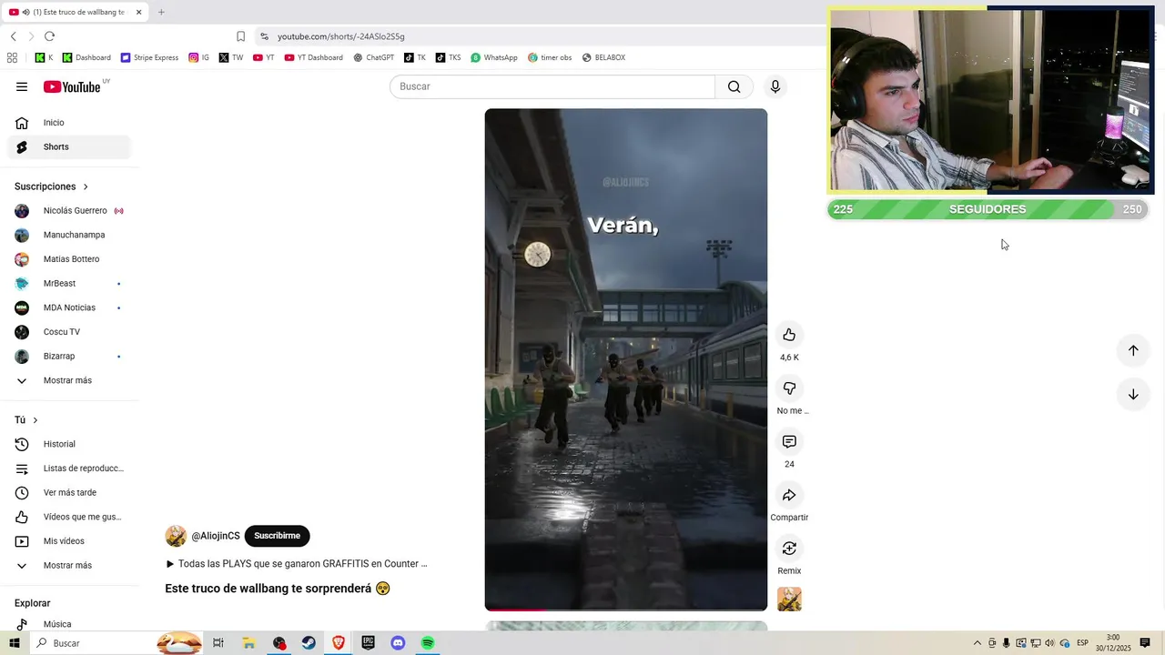Screen dimensions: 1165x655
Task: Share the short via Compartir arrow icon
Action: point(789,495)
